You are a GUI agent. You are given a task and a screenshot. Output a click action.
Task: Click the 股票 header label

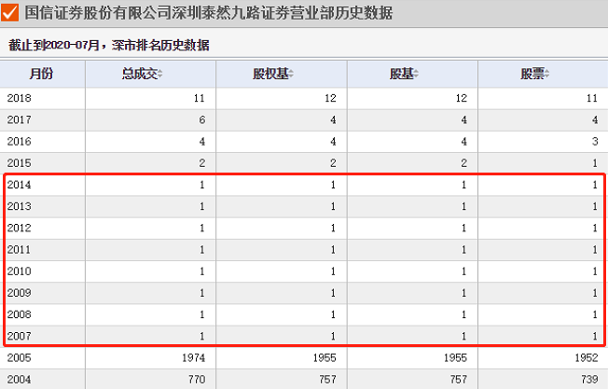click(532, 74)
